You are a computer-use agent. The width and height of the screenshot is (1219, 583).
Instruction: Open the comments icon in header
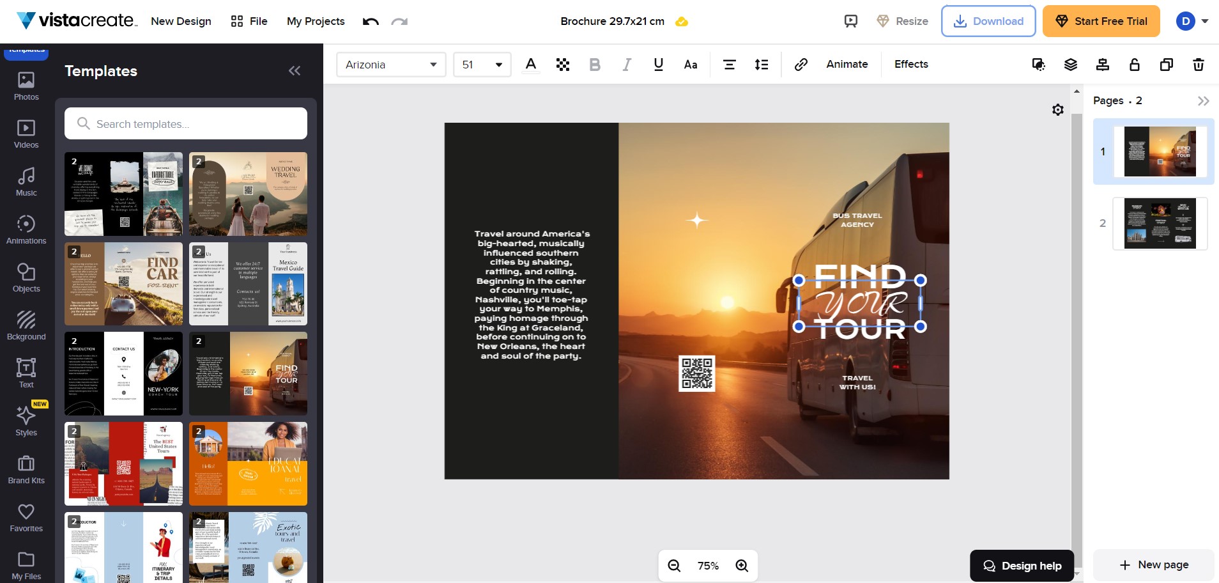(851, 21)
